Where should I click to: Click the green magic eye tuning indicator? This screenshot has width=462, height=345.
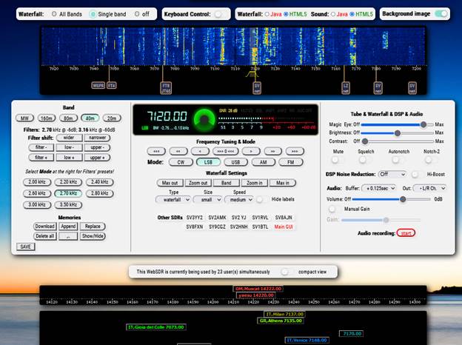point(201,118)
